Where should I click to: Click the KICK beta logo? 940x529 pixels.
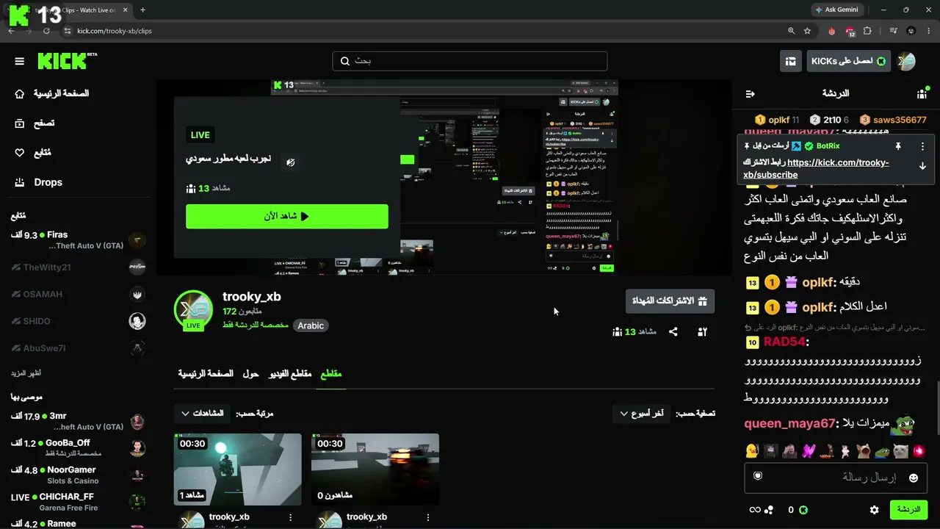67,61
